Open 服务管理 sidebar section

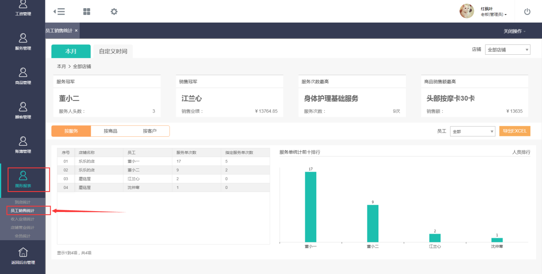tap(23, 42)
